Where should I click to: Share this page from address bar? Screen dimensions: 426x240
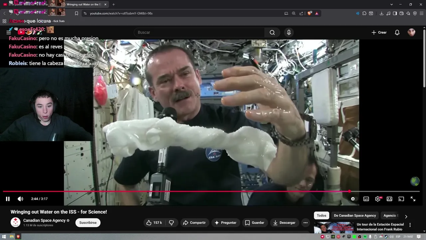click(301, 13)
